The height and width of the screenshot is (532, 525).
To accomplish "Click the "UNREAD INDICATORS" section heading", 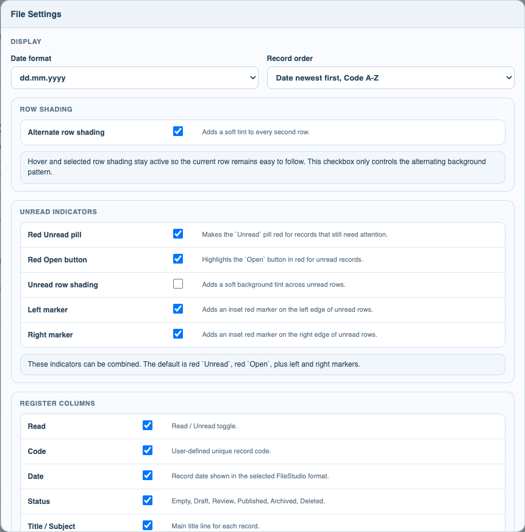I will pos(59,212).
